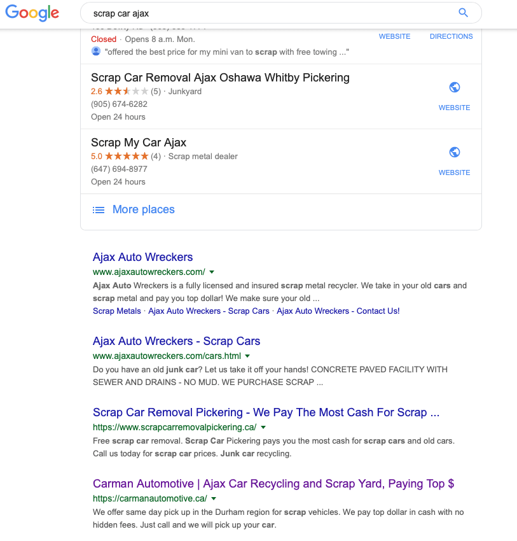
Task: Expand dropdown arrow next to scrapcarremovalpickering.ca URL
Action: click(x=263, y=428)
